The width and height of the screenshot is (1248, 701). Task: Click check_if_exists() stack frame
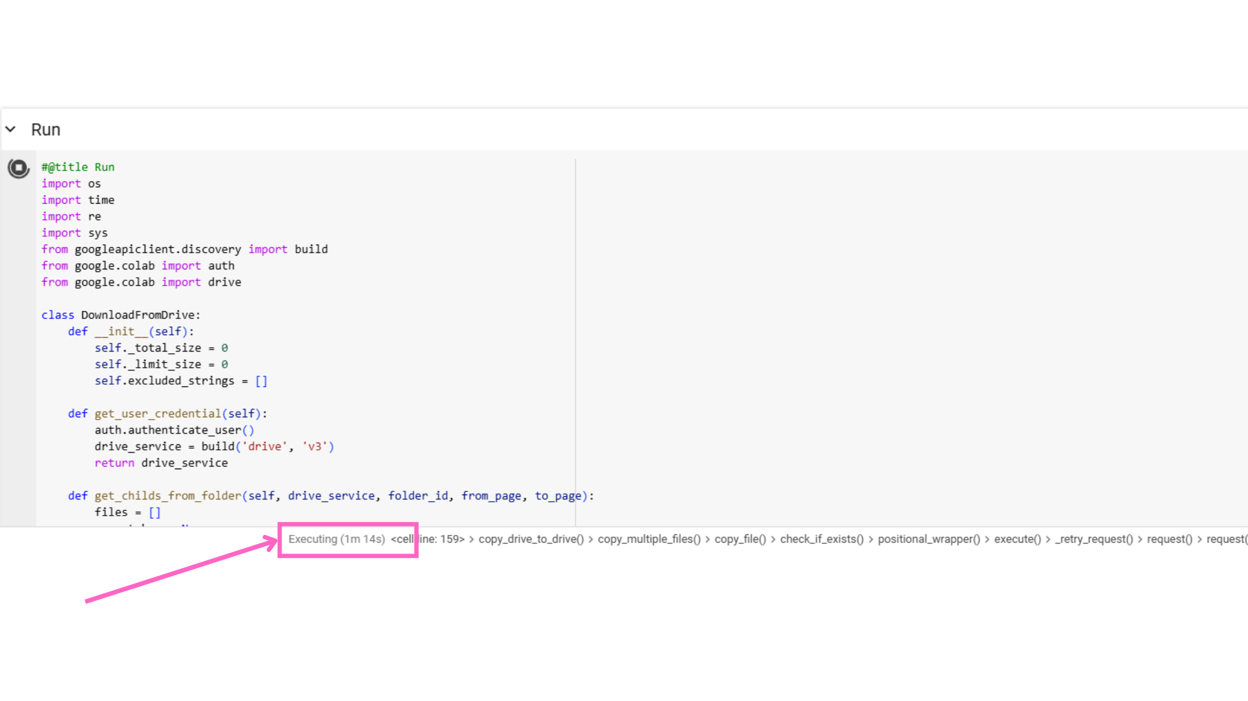pos(822,539)
